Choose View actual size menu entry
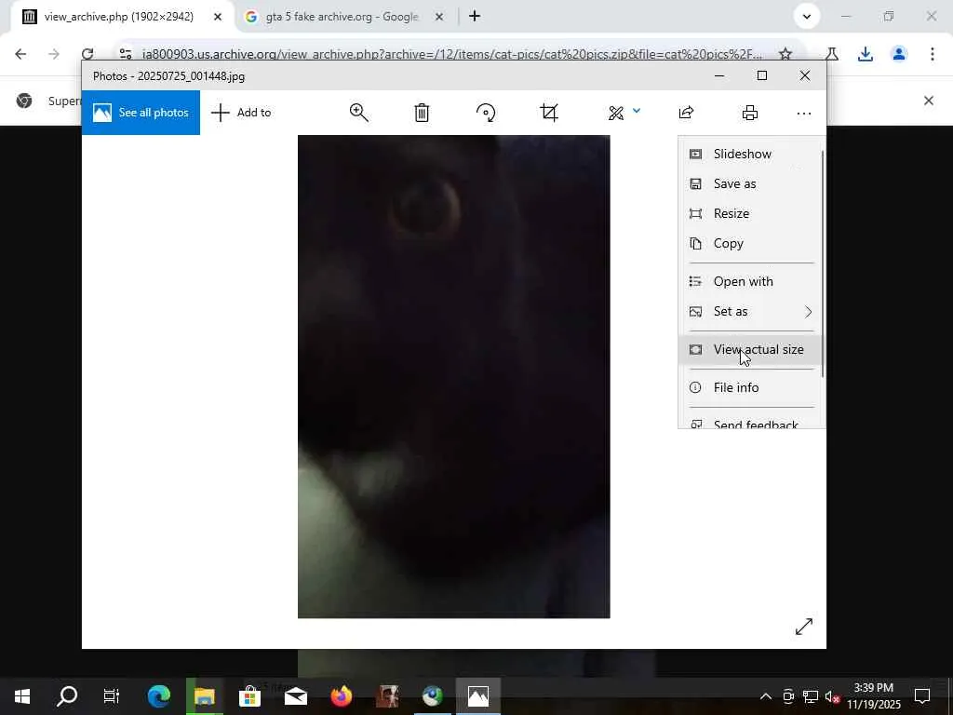Image resolution: width=953 pixels, height=715 pixels. click(750, 350)
